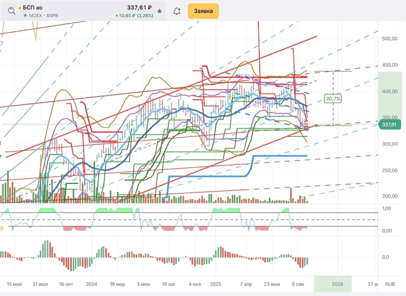406x296 pixels.
Task: Click the Заявка order button
Action: [x=203, y=11]
